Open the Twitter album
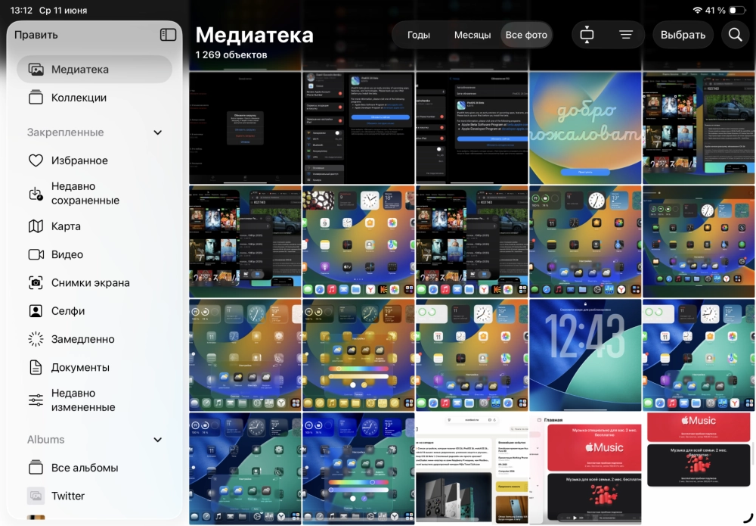This screenshot has height=526, width=756. 68,496
